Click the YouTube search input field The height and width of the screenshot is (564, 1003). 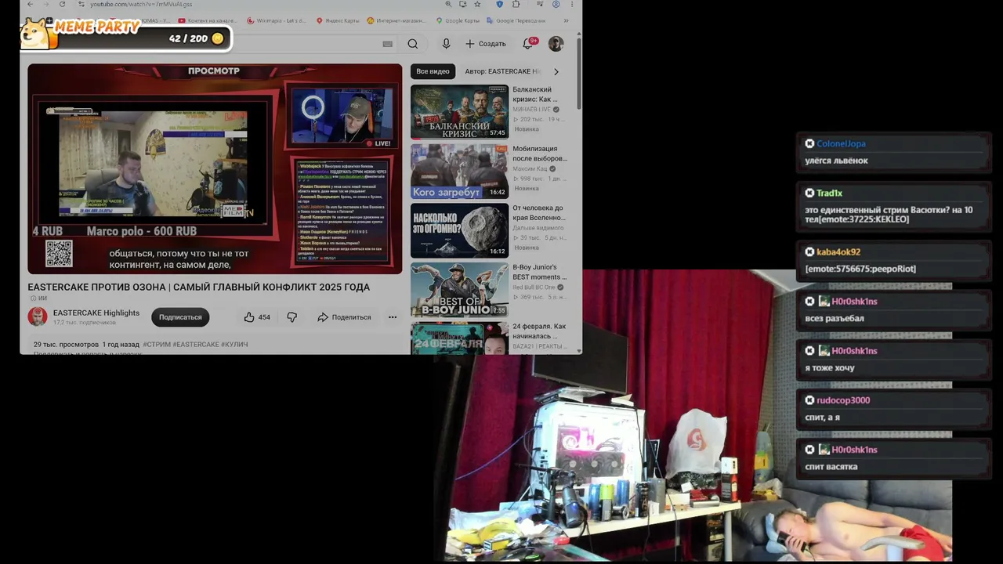pyautogui.click(x=313, y=44)
